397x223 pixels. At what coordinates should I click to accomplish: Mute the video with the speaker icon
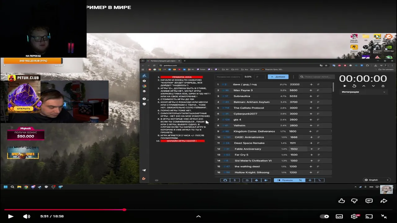click(x=27, y=216)
